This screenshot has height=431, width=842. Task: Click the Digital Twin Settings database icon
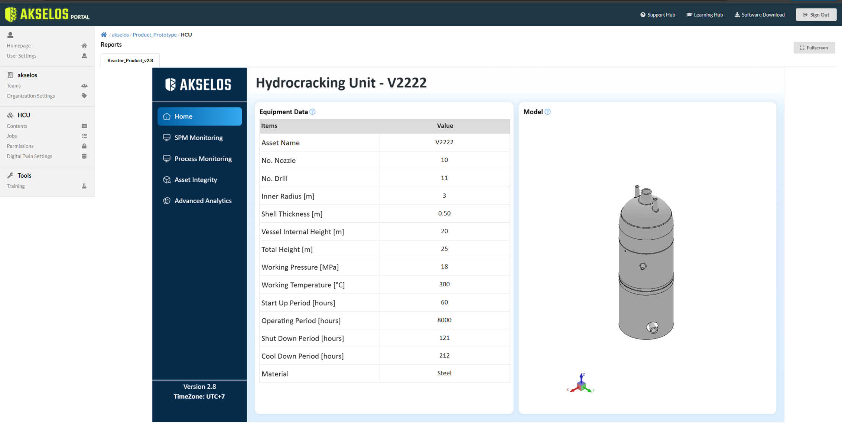(84, 156)
